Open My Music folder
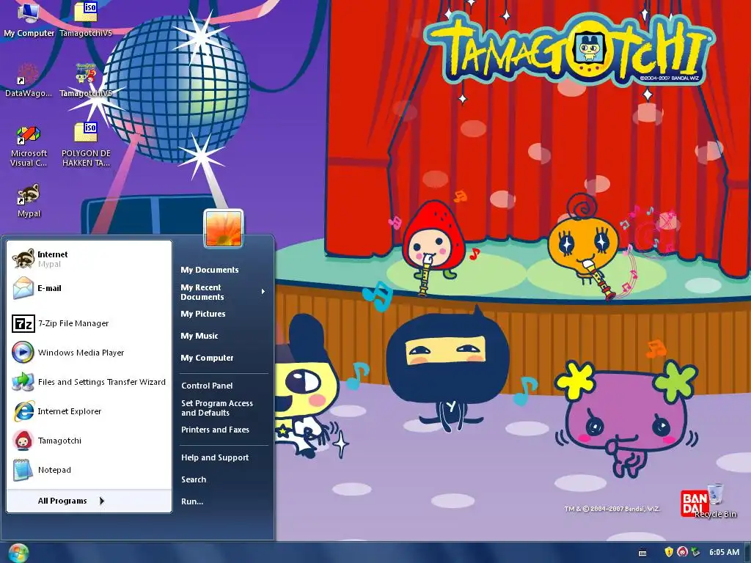The image size is (751, 563). coord(224,336)
